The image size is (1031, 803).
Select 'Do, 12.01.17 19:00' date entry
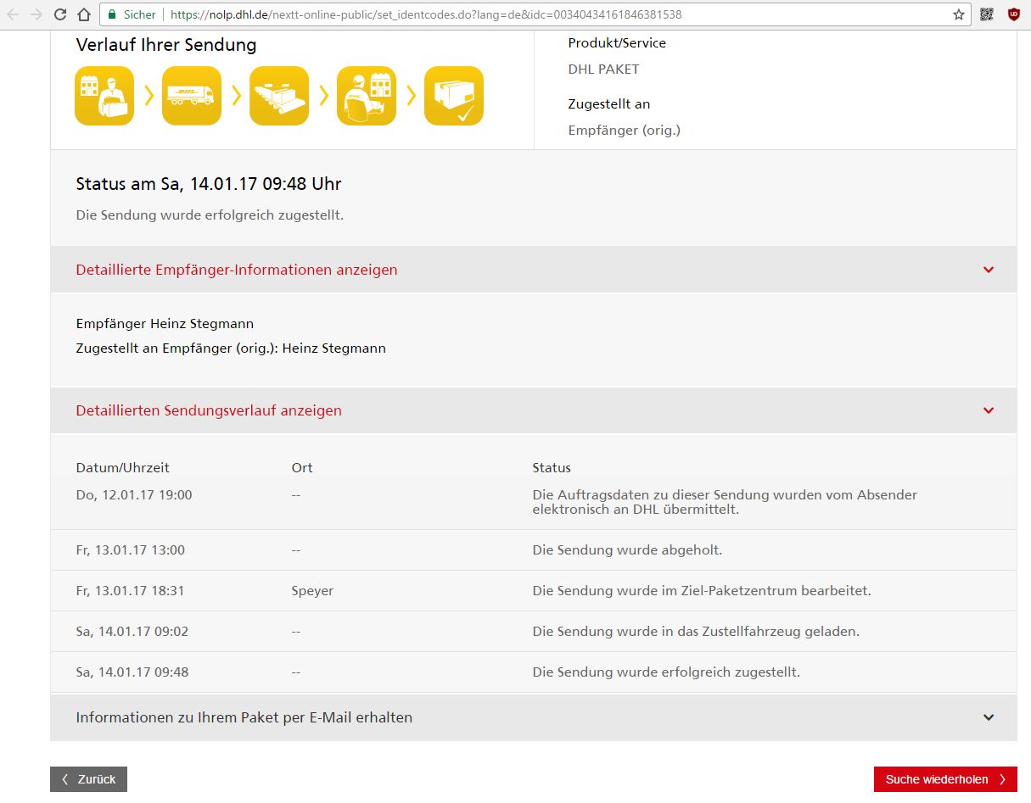(x=134, y=494)
